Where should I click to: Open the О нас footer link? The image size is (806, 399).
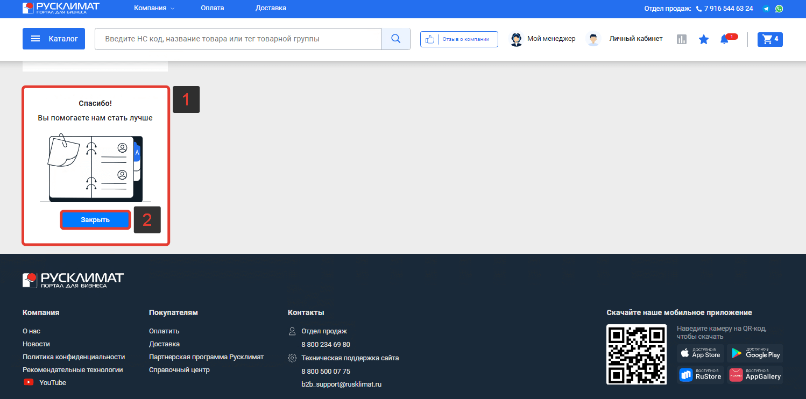coord(31,331)
